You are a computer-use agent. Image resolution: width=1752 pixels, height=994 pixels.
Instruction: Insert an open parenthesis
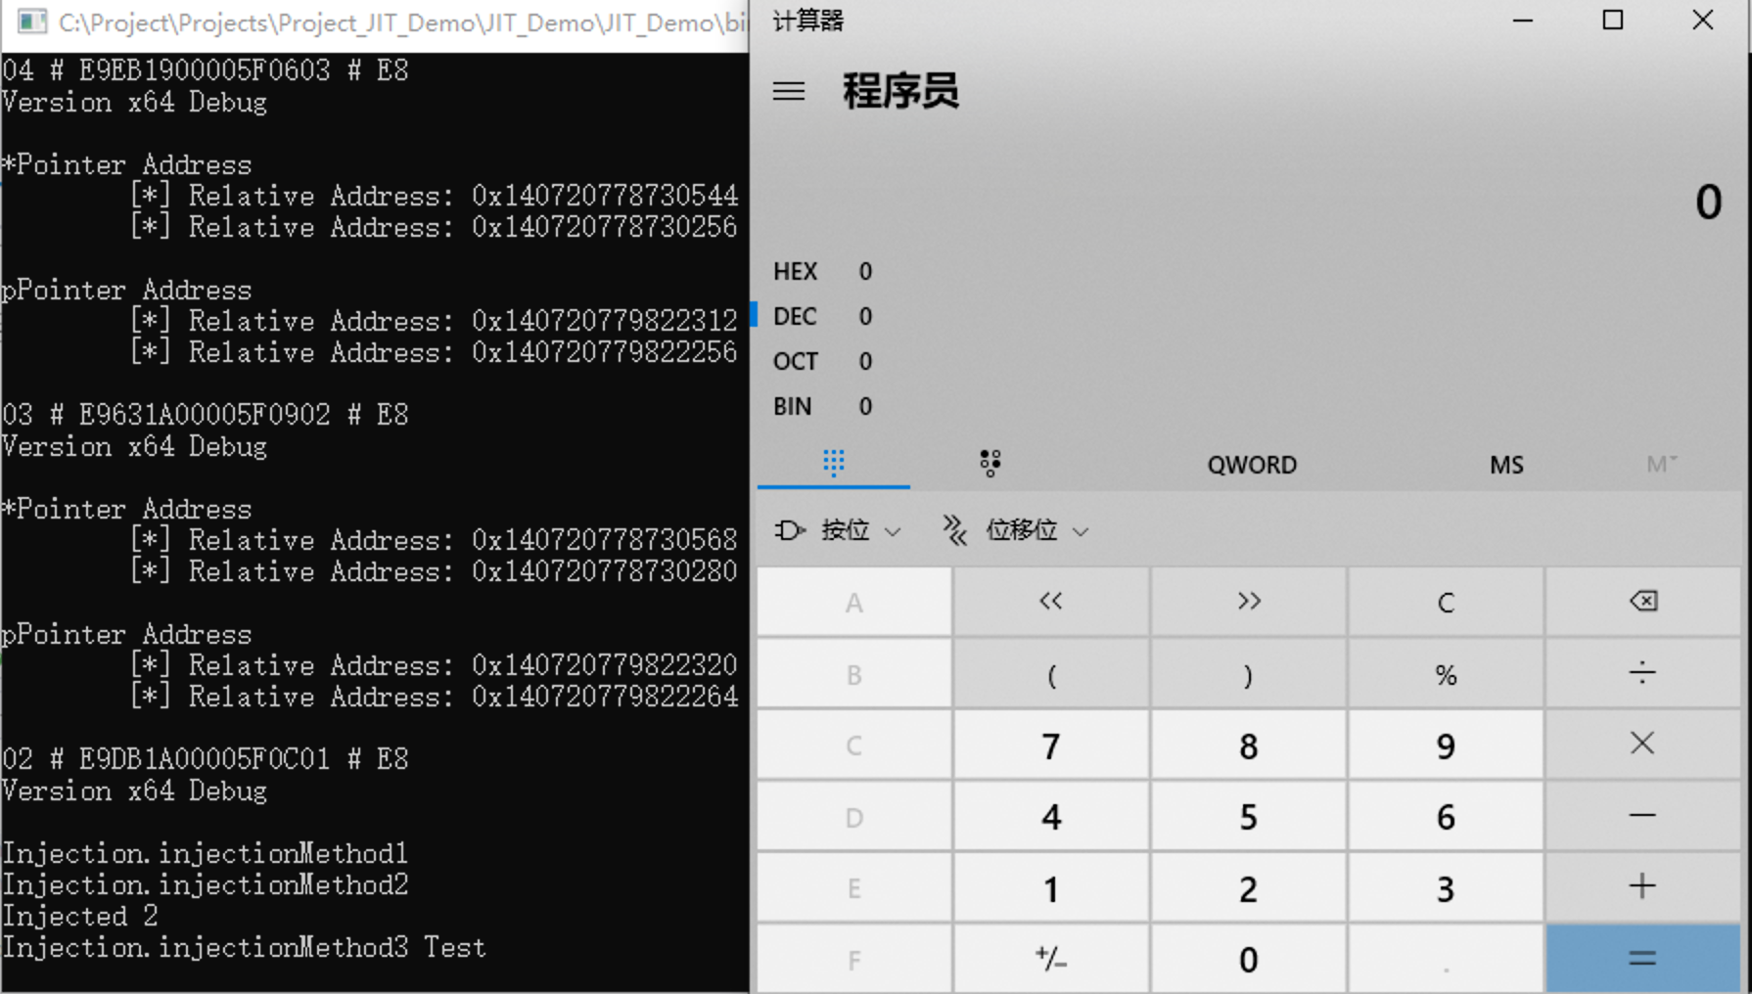[1051, 674]
